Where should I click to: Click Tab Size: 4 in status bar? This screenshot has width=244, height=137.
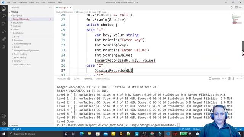(x=197, y=129)
